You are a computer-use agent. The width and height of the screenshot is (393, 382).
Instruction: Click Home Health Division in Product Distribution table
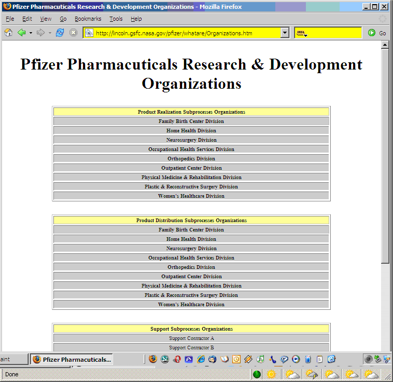pos(191,239)
